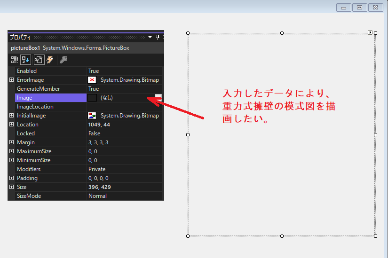Open Property Pages wrench icon
The height and width of the screenshot is (258, 388).
(63, 60)
